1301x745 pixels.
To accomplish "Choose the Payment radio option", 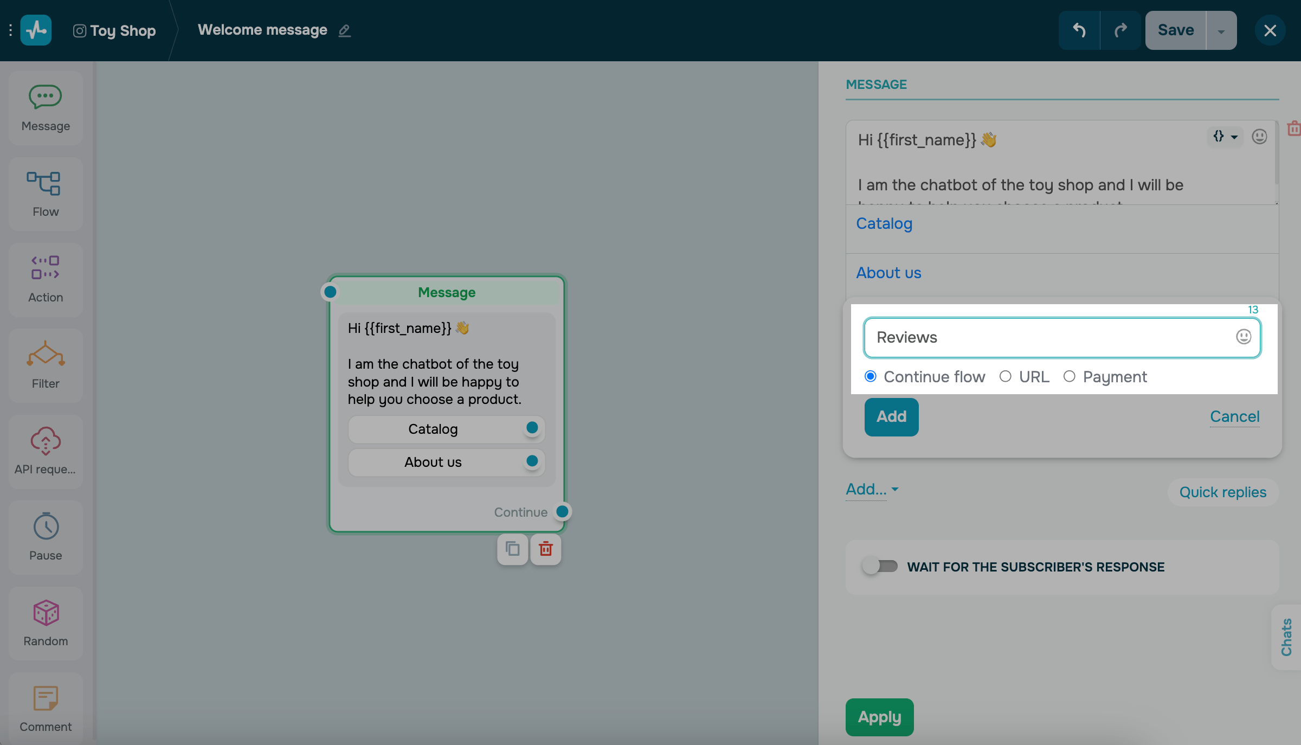I will tap(1069, 376).
